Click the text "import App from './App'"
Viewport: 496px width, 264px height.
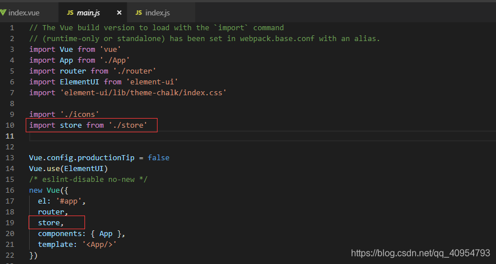coord(79,60)
